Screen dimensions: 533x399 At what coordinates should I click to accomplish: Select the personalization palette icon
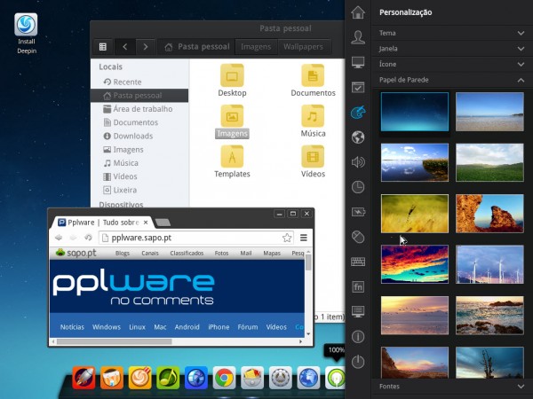358,112
